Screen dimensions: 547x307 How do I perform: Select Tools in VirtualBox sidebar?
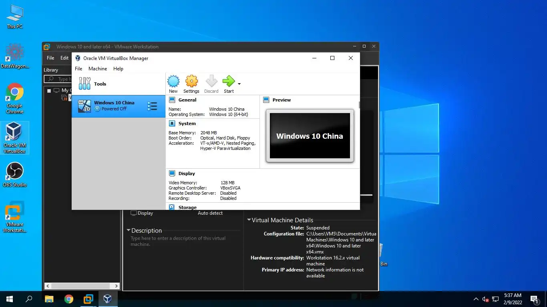(119, 84)
